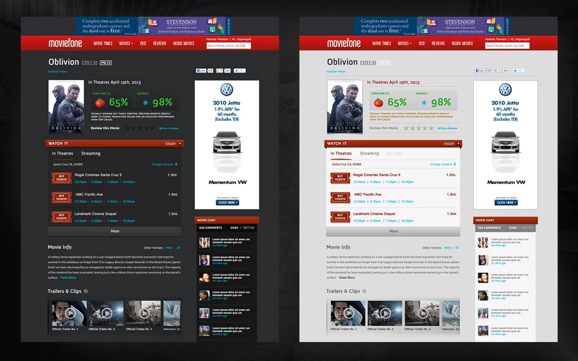578x361 pixels.
Task: Click Buy Tickets for AMC Pacific Ave, dark version
Action: pos(61,198)
